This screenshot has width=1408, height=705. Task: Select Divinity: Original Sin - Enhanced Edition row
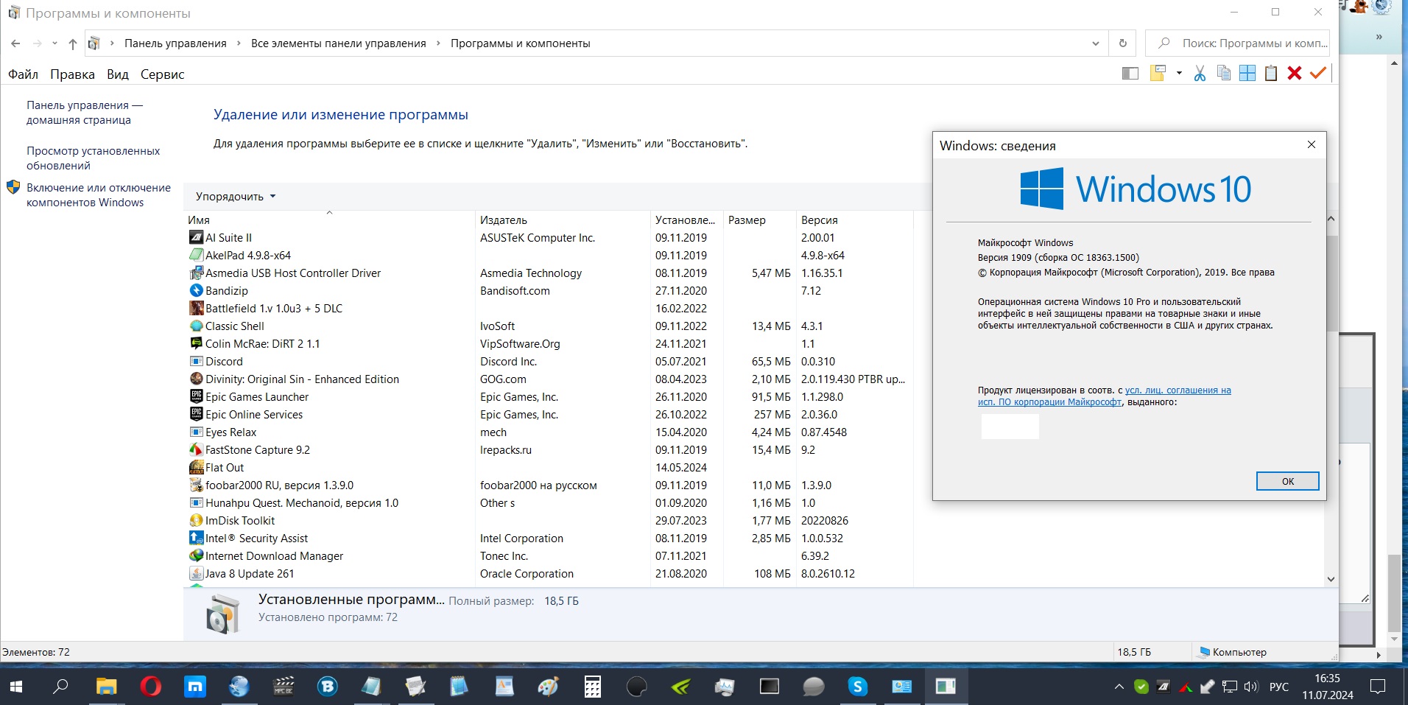pyautogui.click(x=548, y=379)
